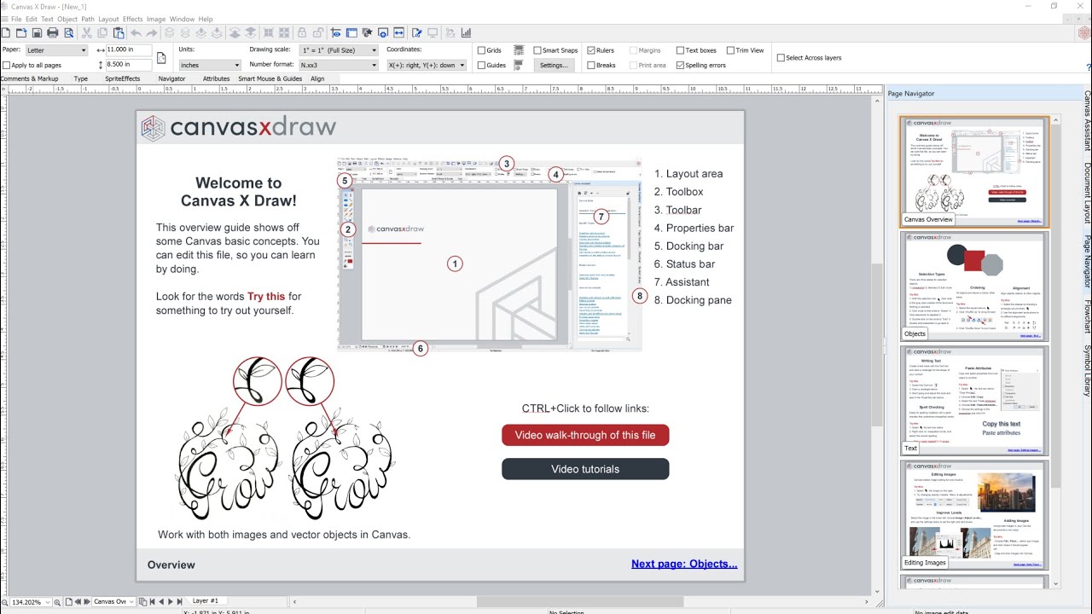The image size is (1092, 614).
Task: Open a document with the Open icon
Action: (22, 32)
